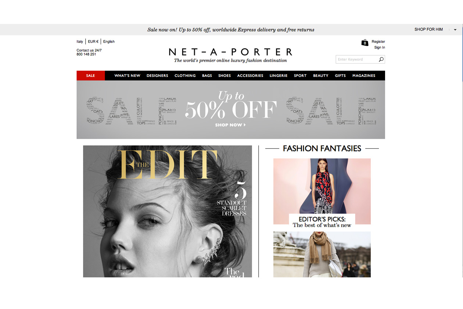The width and height of the screenshot is (463, 309).
Task: Change currency from EUR €
Action: pyautogui.click(x=93, y=42)
